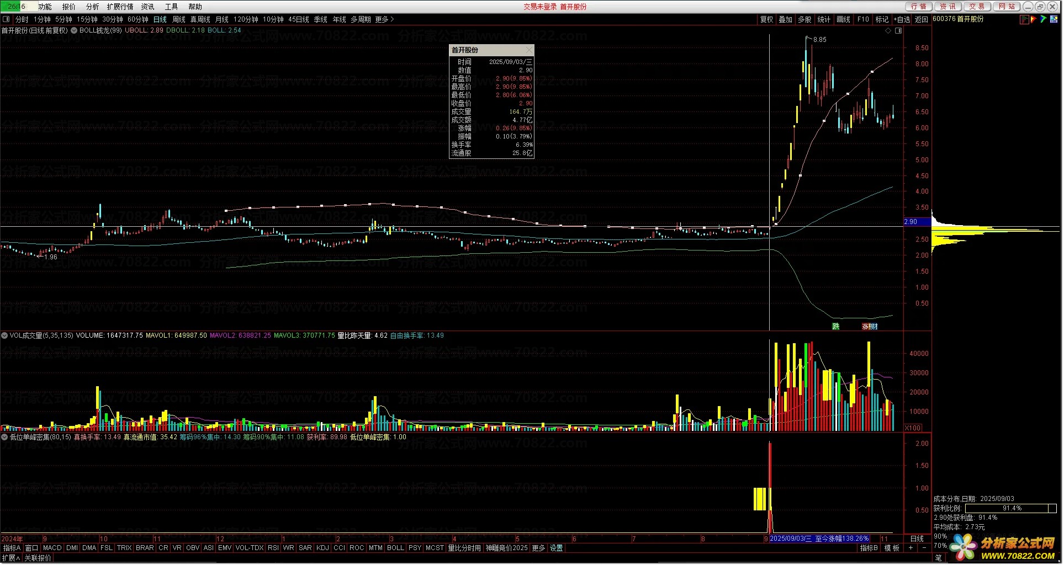Click the green-blue arrow icon in right panel
This screenshot has height=565, width=1064.
(x=1044, y=19)
